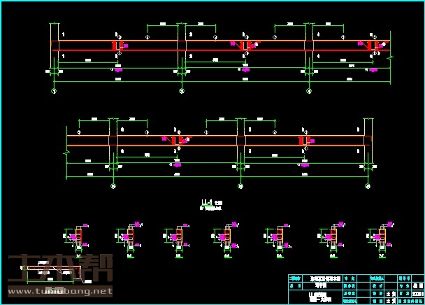Click the large Chinese watermark logo
425x305 pixels.
(x=59, y=269)
